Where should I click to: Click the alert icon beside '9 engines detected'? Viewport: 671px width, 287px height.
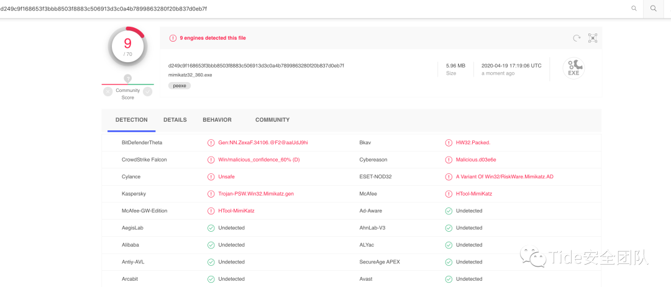[173, 38]
